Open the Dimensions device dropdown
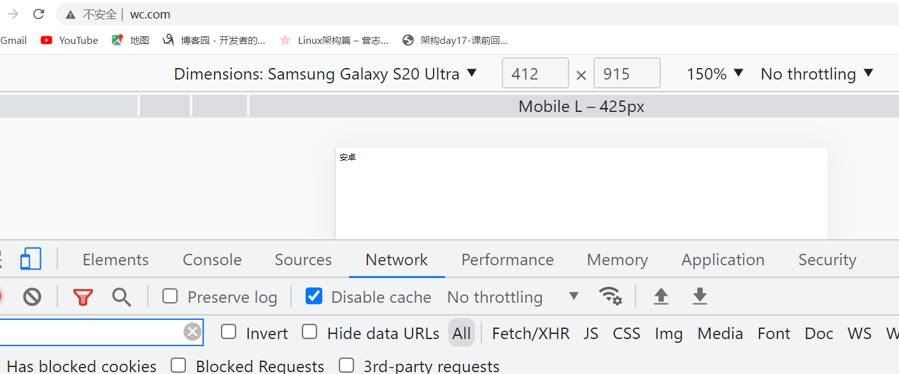 tap(325, 74)
